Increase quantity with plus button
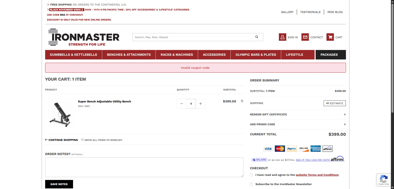Viewport: 394px width, 189px height. pos(200,104)
